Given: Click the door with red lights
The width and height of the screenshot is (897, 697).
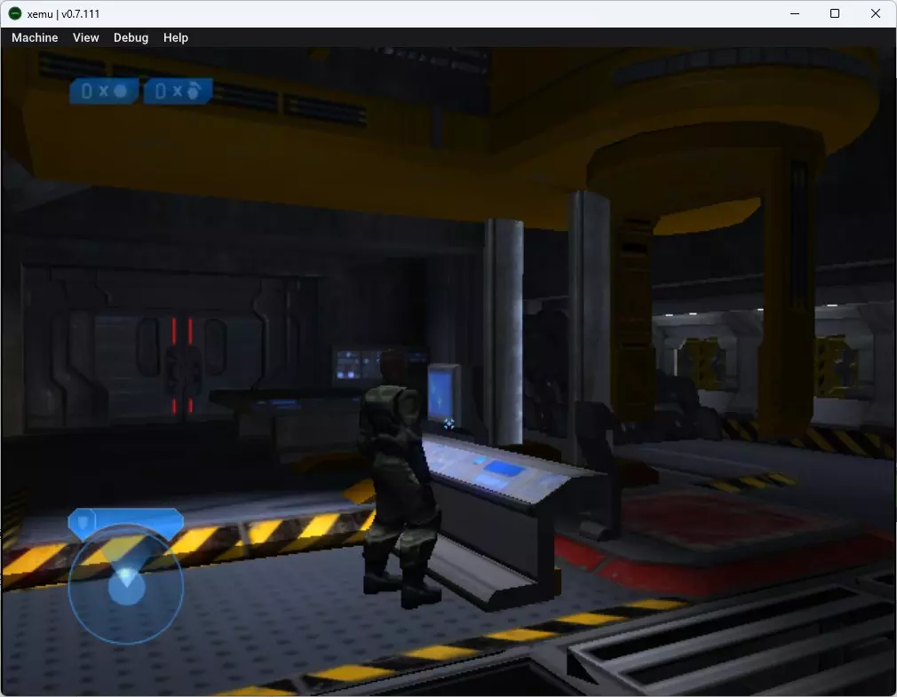Looking at the screenshot, I should click(182, 366).
